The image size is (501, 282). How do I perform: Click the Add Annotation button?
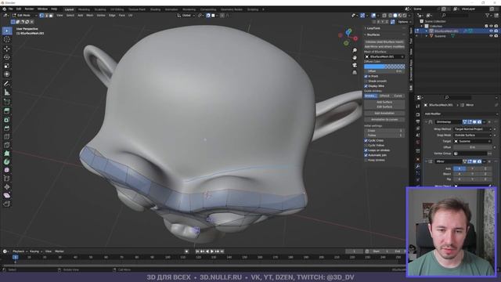pos(384,113)
